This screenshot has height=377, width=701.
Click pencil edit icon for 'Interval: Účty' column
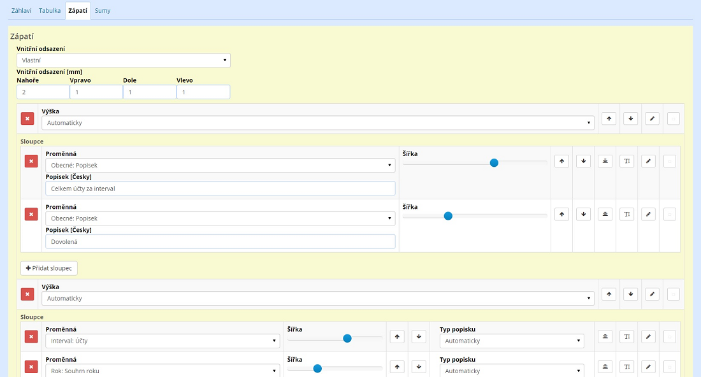[x=648, y=336]
